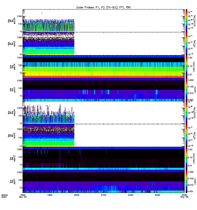
Task: Click the thc fbk edc12 spectrogram panel
Action: pos(103,158)
